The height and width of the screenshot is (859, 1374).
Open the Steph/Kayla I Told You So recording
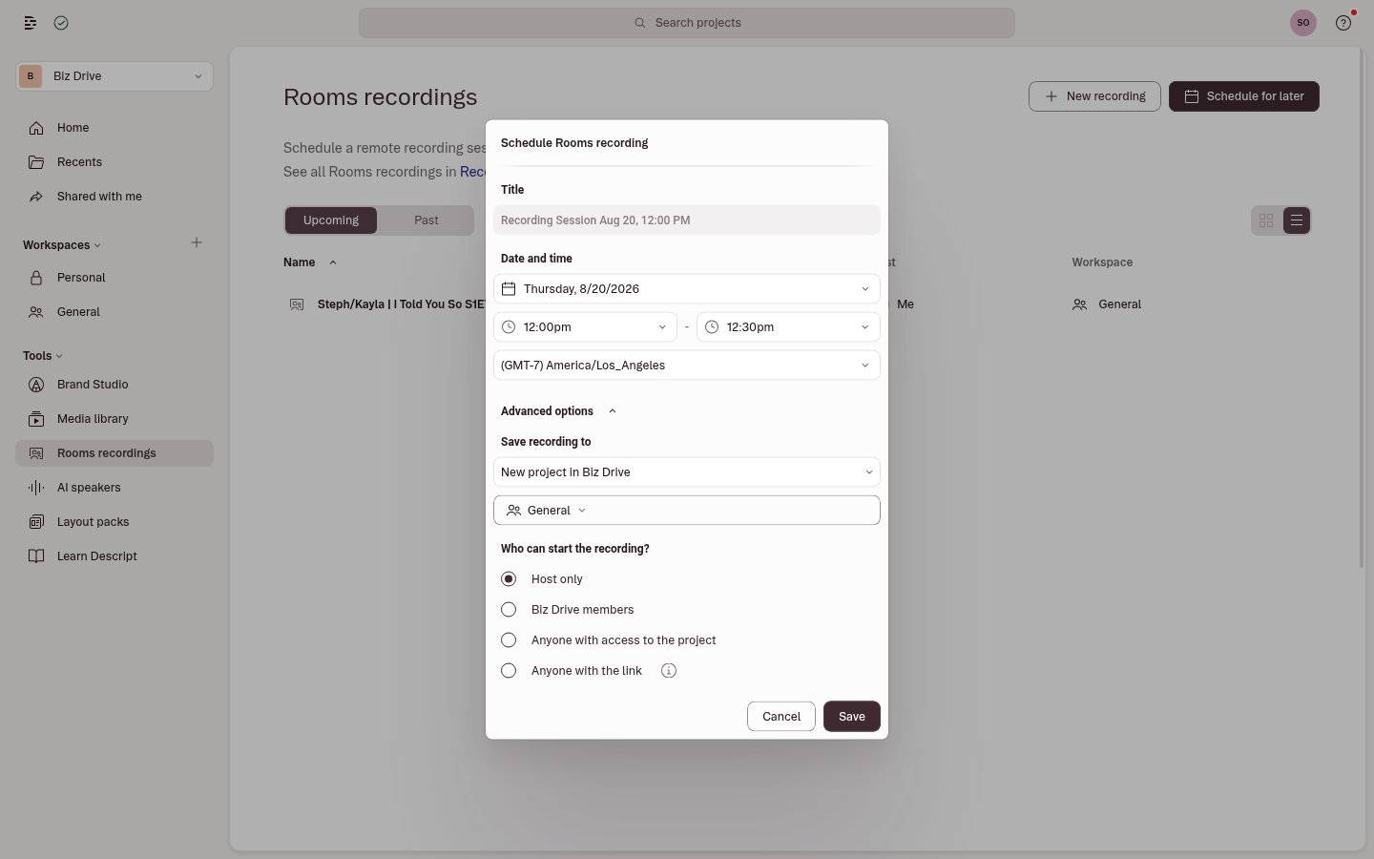point(401,304)
